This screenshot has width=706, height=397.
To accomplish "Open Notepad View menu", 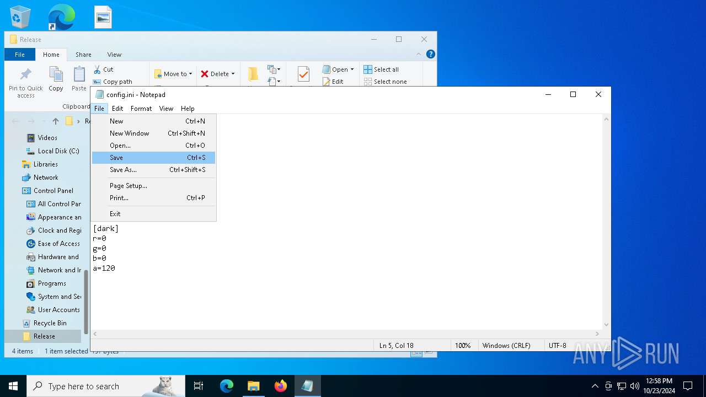I will point(166,109).
